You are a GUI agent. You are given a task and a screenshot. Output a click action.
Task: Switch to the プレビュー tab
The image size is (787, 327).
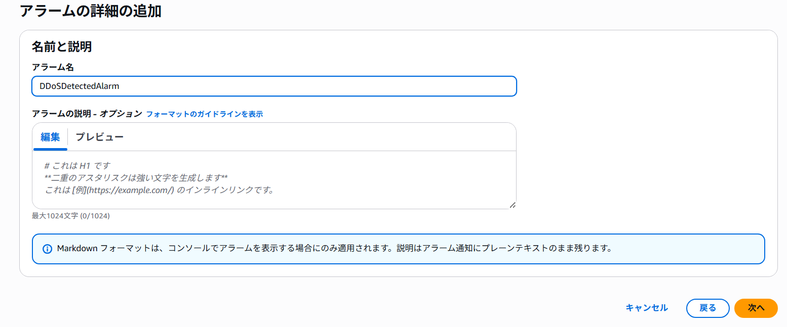point(100,137)
